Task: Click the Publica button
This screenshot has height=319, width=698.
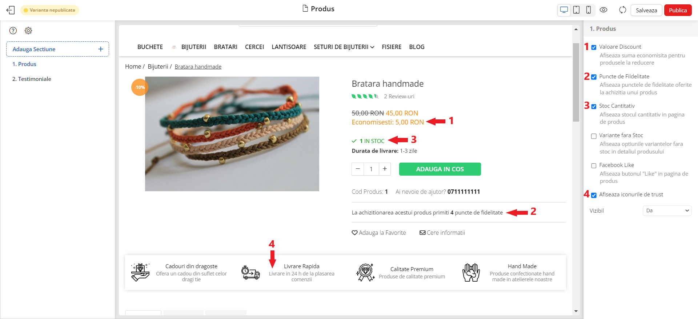Action: [x=678, y=10]
